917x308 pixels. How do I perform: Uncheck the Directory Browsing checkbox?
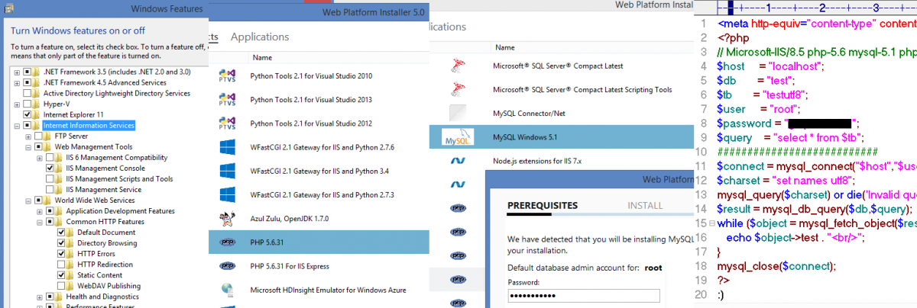[62, 242]
